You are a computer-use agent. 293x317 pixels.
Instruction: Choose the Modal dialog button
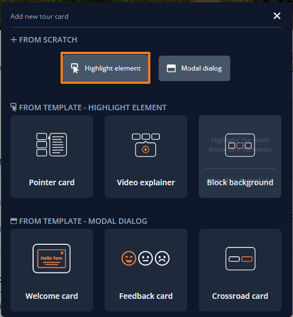(x=194, y=68)
